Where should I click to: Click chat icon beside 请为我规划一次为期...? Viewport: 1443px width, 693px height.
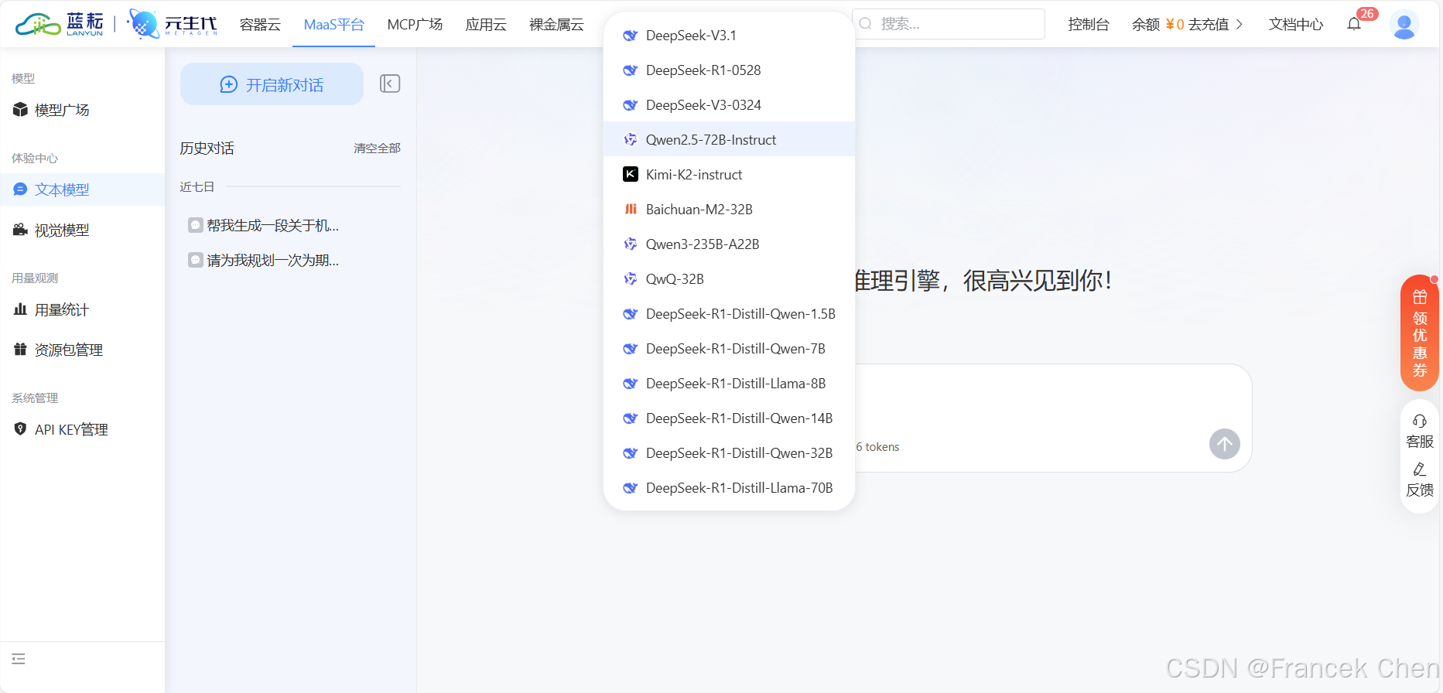point(196,260)
